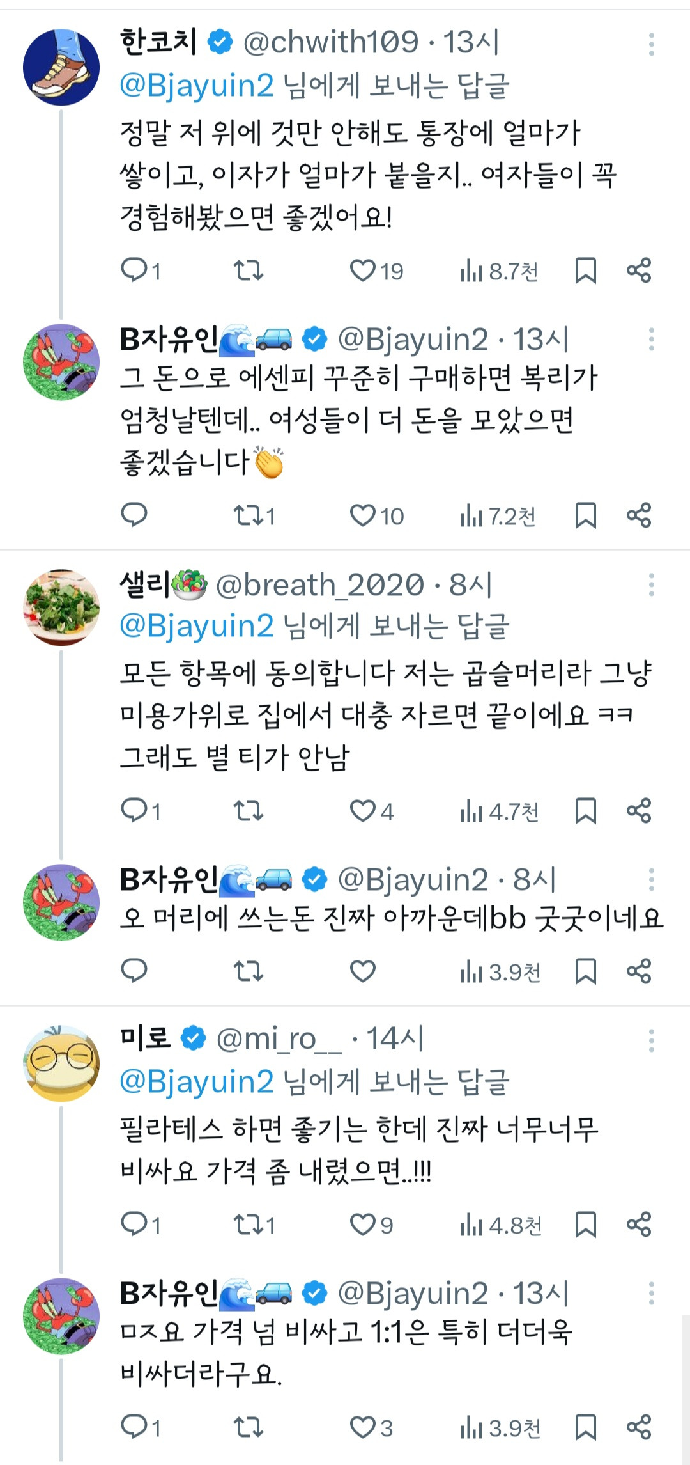The height and width of the screenshot is (1465, 690).
Task: Open more options on 샐리's tweet
Action: tap(651, 585)
